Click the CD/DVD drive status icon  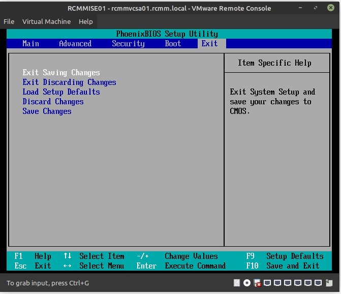[x=247, y=283]
